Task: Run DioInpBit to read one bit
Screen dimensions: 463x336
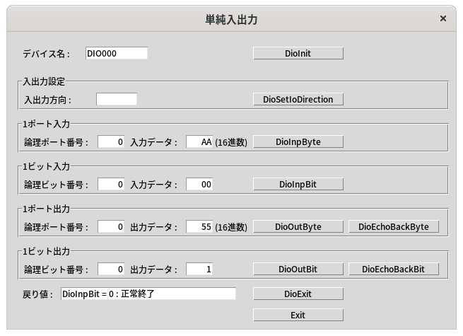Action: click(x=298, y=184)
